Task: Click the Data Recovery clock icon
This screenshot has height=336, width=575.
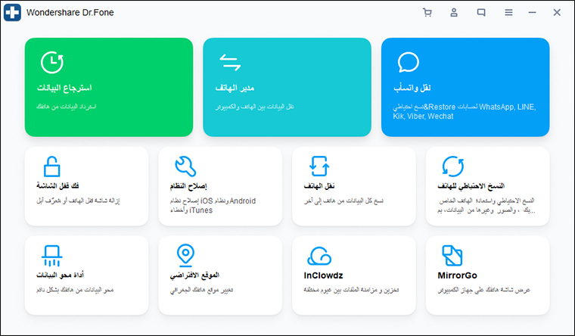Action: click(x=52, y=62)
